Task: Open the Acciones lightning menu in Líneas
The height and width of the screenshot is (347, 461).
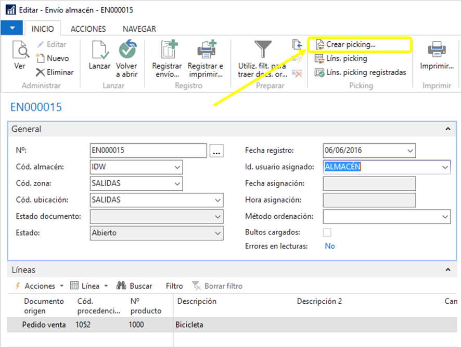Action: click(x=40, y=286)
